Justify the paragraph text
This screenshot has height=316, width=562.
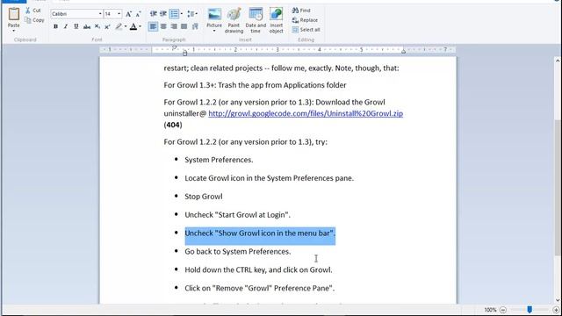tap(184, 26)
